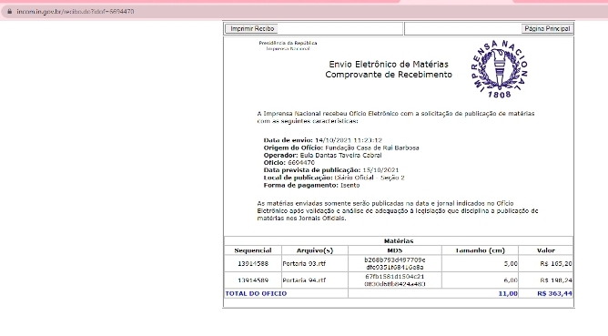Click the R$ 165,20 value cell
This screenshot has width=608, height=336.
coord(555,264)
